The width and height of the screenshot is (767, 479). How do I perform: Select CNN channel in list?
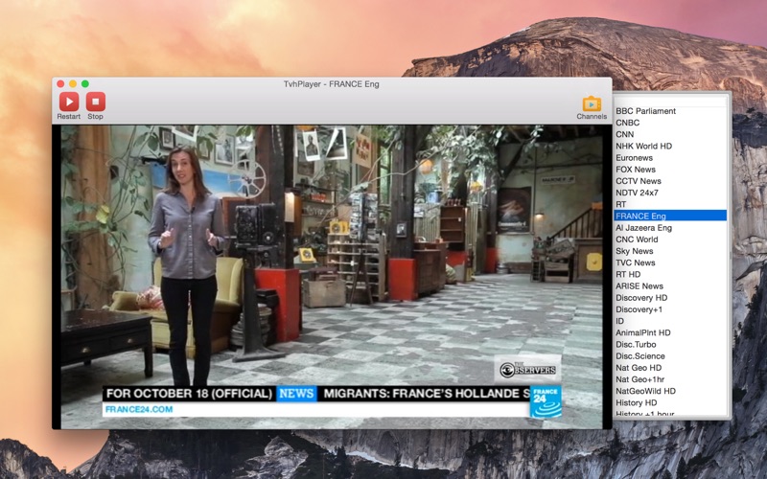(670, 134)
